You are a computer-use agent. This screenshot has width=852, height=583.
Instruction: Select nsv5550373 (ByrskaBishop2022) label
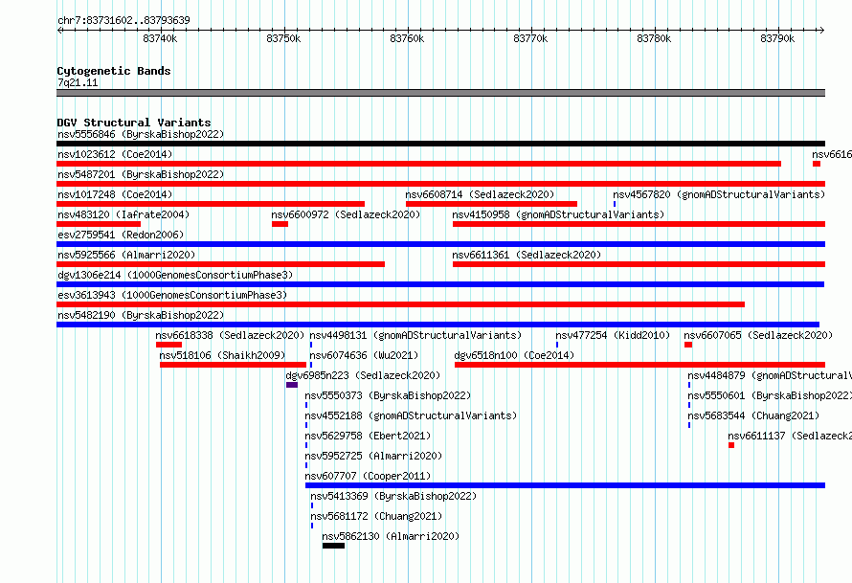click(388, 395)
